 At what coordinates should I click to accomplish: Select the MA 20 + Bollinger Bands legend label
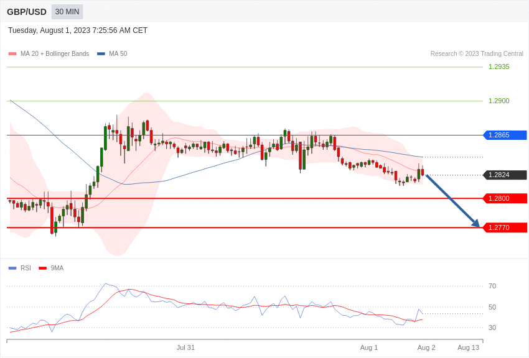click(x=55, y=54)
